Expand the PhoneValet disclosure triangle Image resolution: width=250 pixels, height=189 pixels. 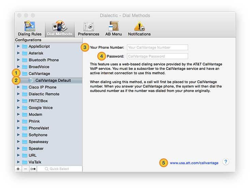coord(18,128)
